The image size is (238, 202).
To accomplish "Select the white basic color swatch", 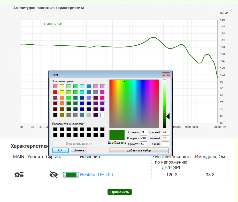I will (102, 115).
